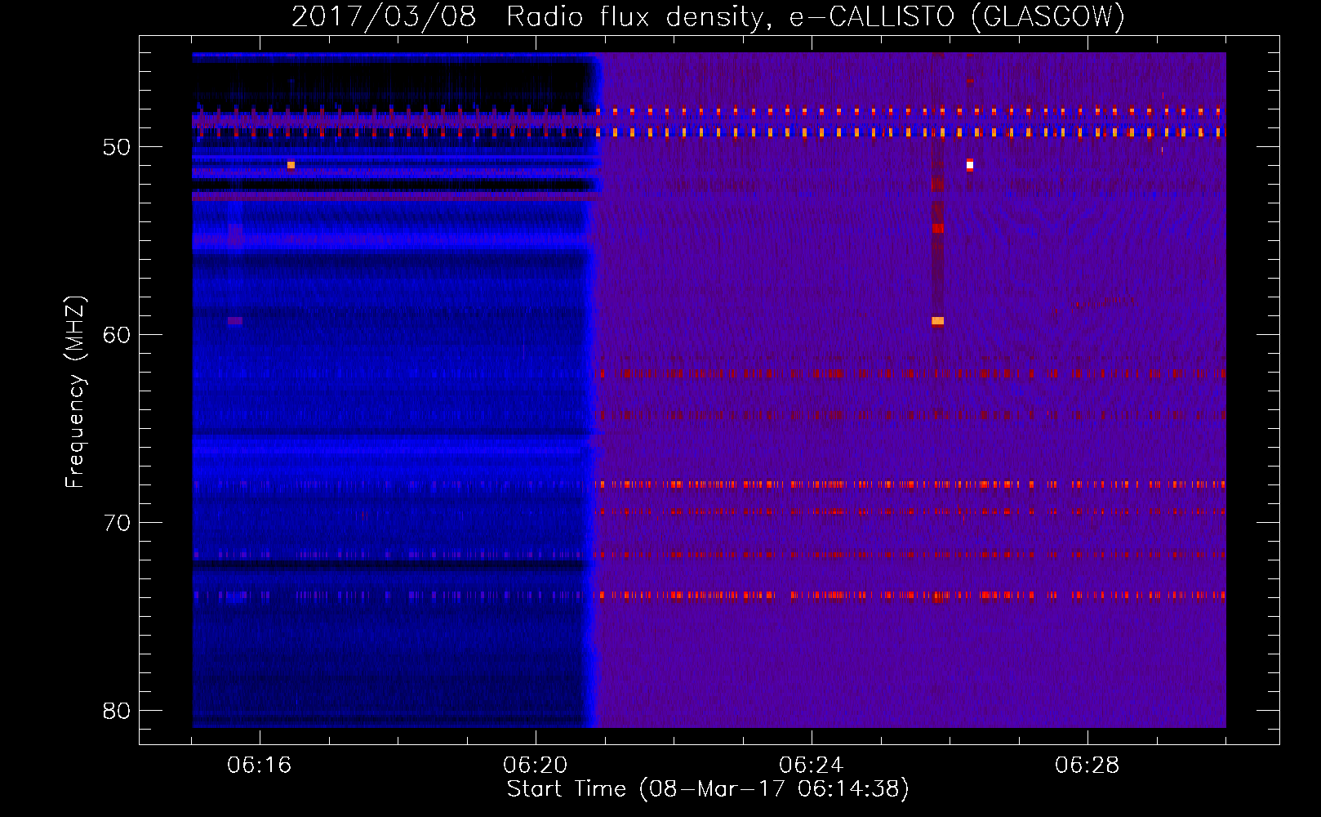Click the 06:16 time tick label
Image resolution: width=1321 pixels, height=817 pixels.
[260, 766]
